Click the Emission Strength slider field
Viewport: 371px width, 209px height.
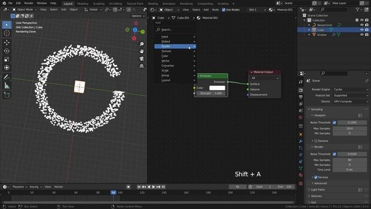coord(211,93)
